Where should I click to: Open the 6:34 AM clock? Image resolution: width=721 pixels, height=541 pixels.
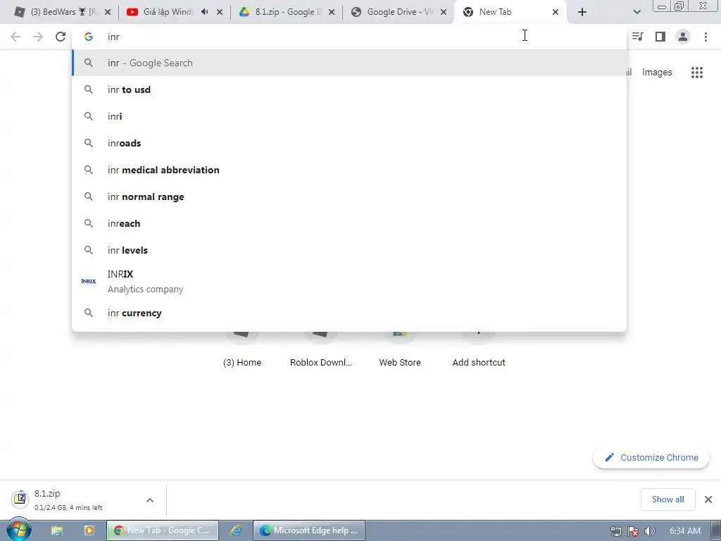point(684,531)
